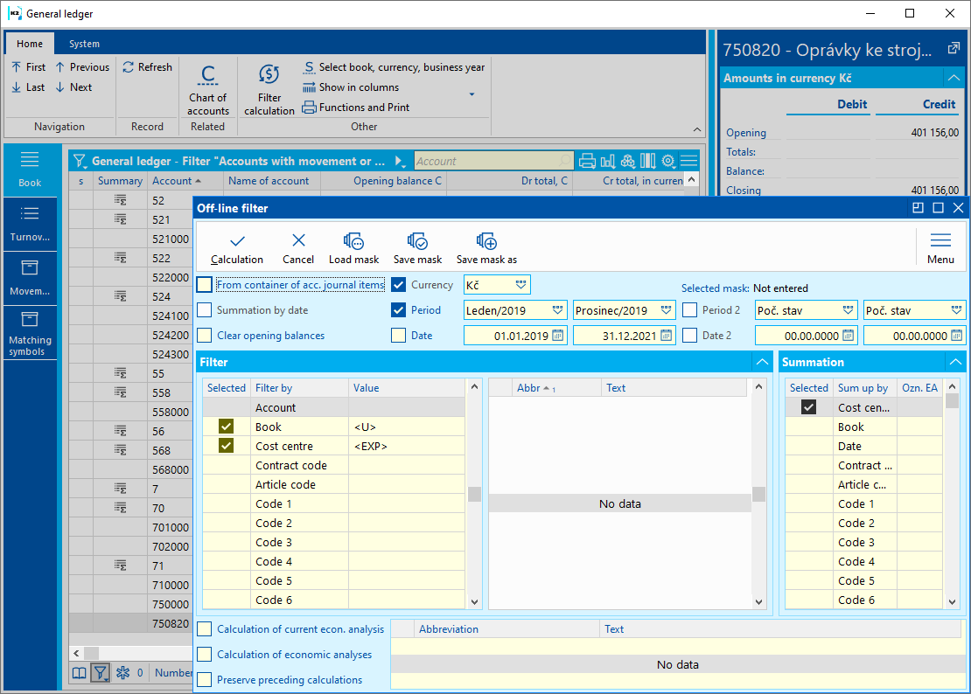Click the Save mask as icon
The height and width of the screenshot is (694, 971).
point(486,241)
